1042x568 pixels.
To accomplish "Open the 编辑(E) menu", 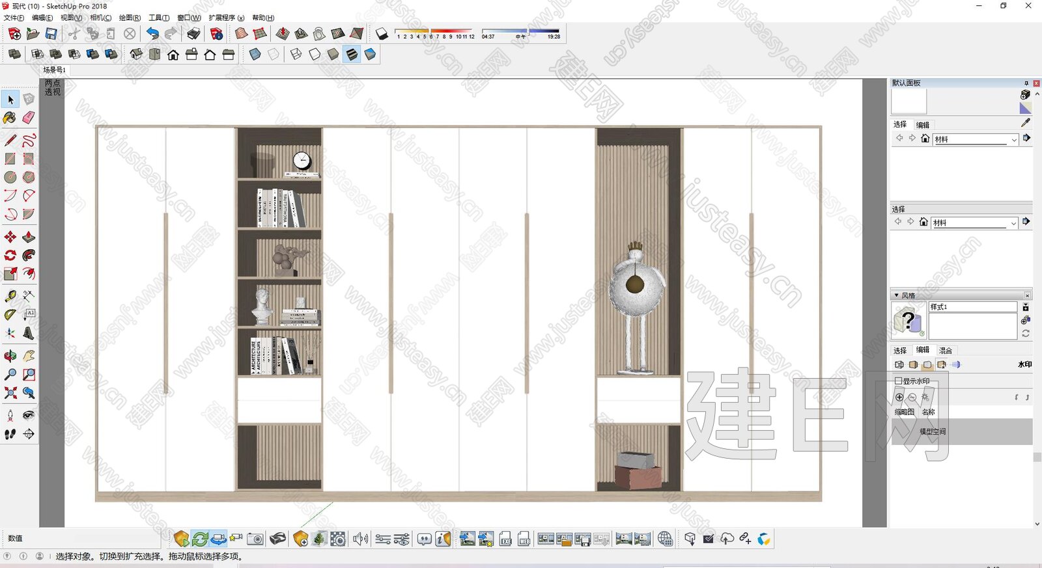I will (42, 18).
